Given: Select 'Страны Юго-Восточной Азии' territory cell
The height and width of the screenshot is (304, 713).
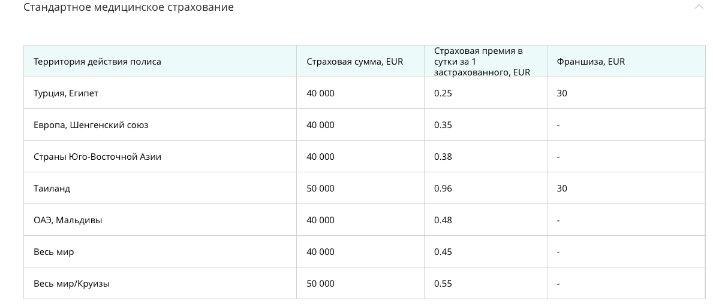Looking at the screenshot, I should [x=97, y=157].
